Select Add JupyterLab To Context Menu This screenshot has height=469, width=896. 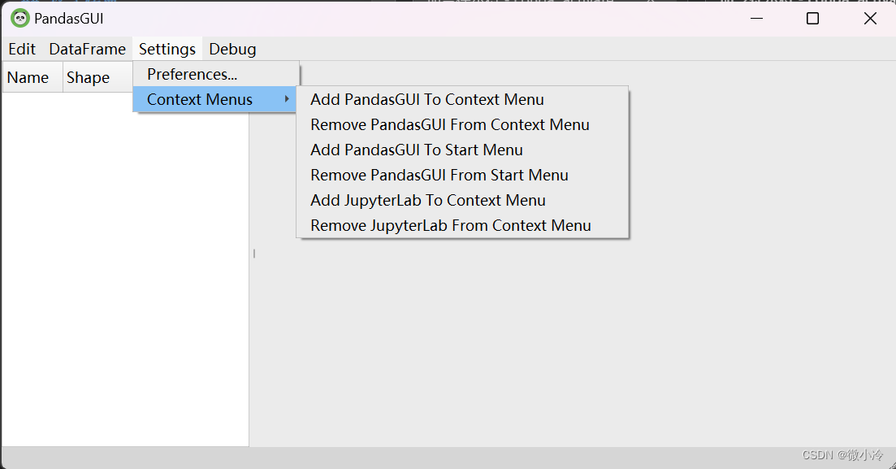[428, 200]
